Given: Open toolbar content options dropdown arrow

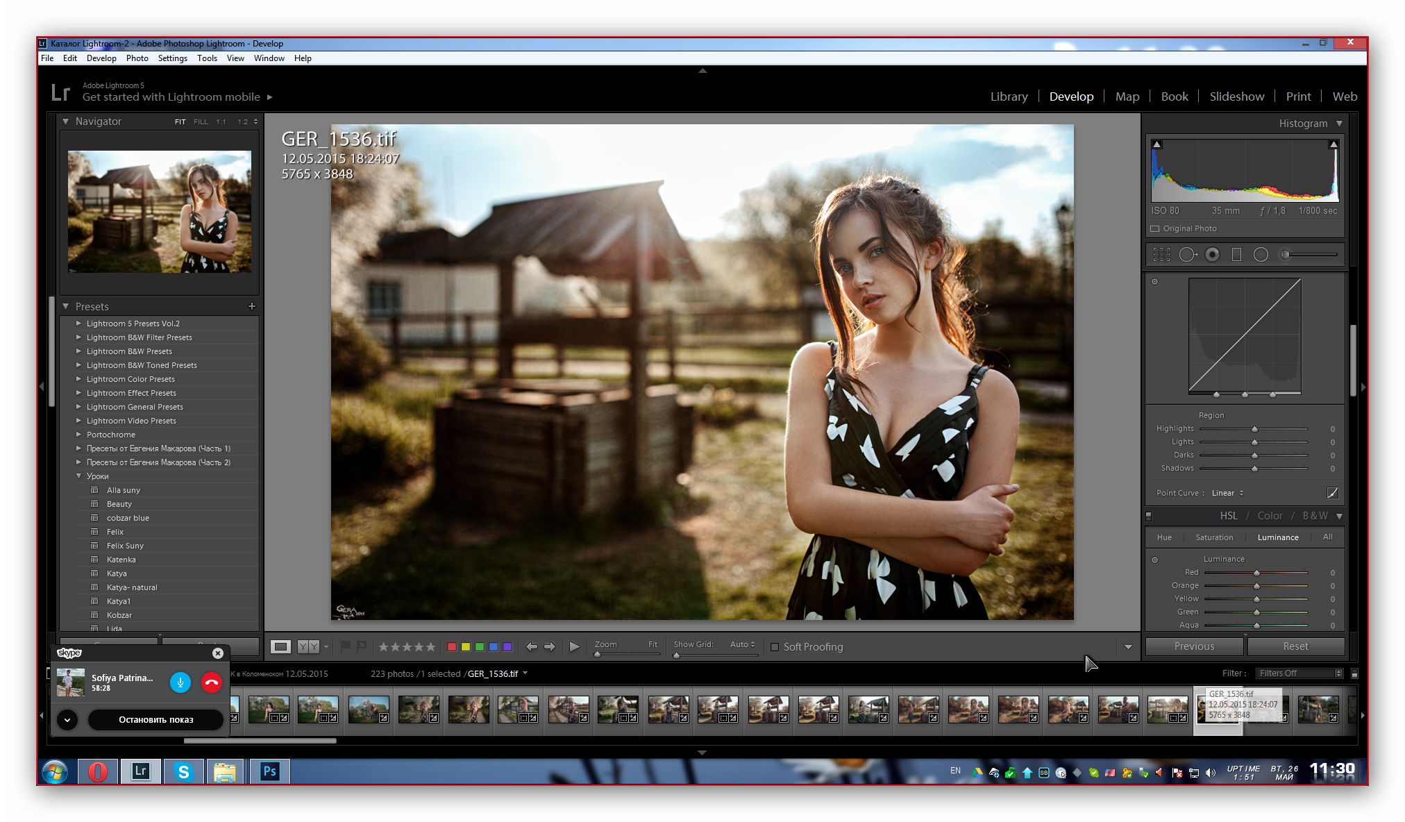Looking at the screenshot, I should [x=1128, y=647].
